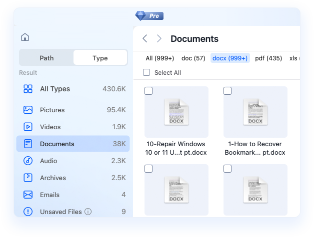Check the 1-How to Recover Bookmark checkbox

coord(227,91)
